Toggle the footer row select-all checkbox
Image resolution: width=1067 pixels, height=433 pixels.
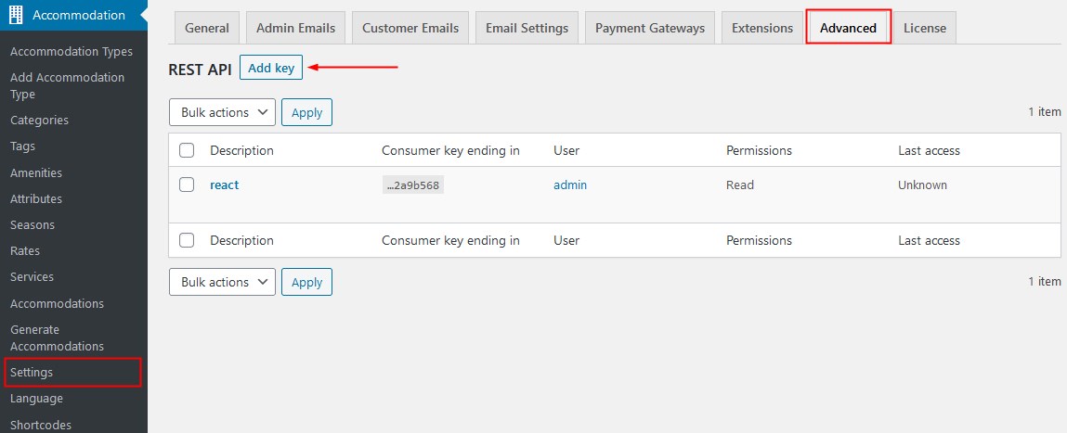click(187, 240)
